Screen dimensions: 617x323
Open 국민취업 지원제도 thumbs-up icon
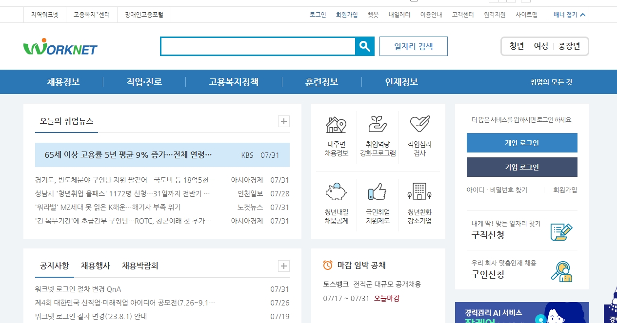click(378, 197)
